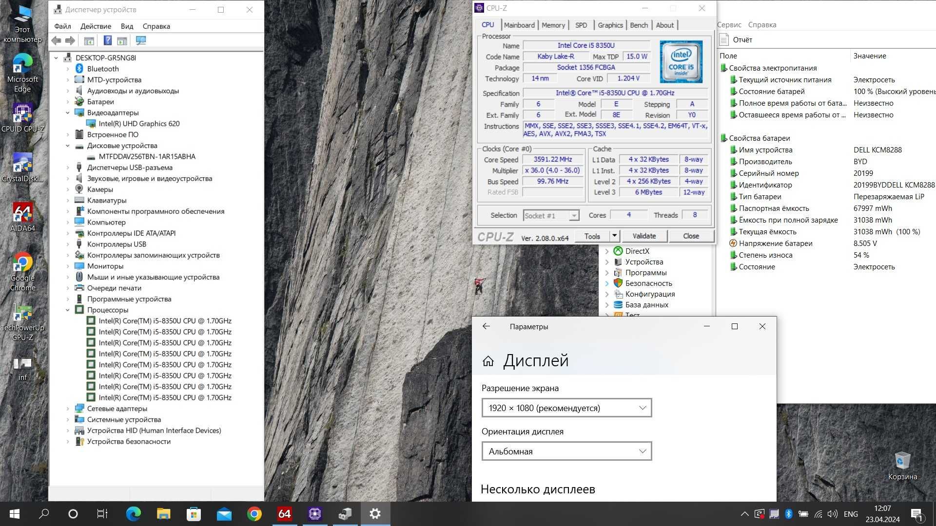Click the back arrow in Параметры window

(x=486, y=326)
